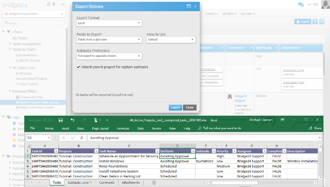Click the sidebar search field
Viewport: 330px width, 187px height.
34,23
